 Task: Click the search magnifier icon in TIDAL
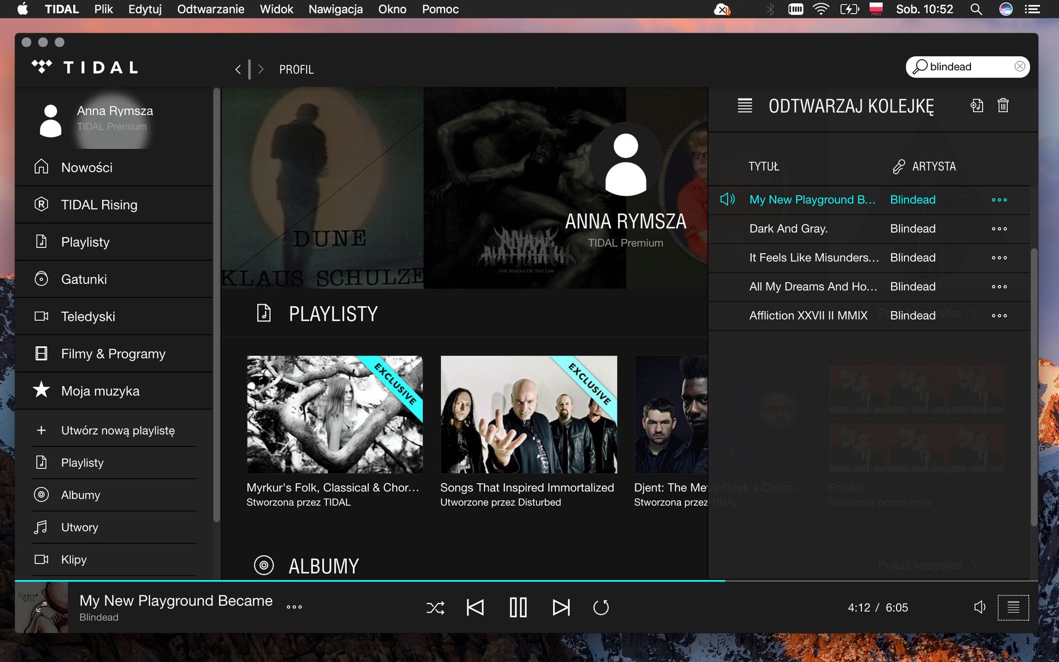920,67
